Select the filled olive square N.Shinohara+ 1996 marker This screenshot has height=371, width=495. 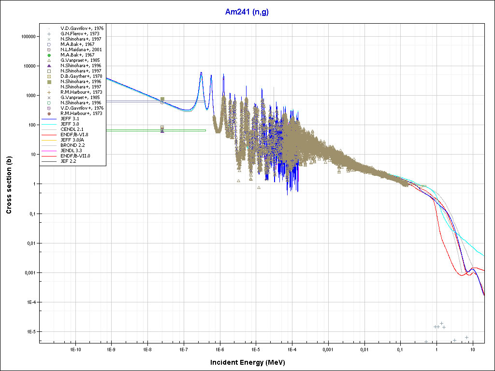[49, 82]
